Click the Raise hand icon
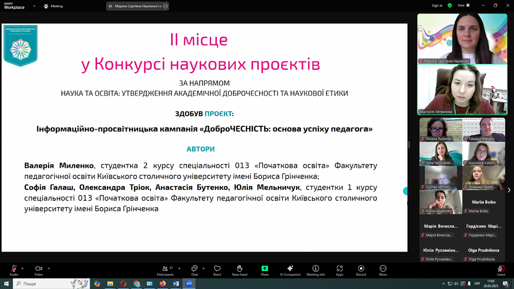514x289 pixels. point(240,270)
